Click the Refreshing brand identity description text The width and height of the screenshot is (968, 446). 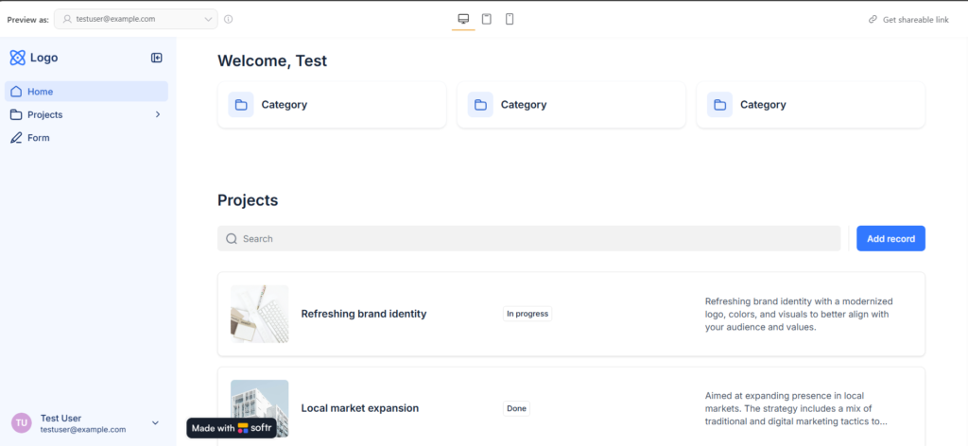click(799, 314)
